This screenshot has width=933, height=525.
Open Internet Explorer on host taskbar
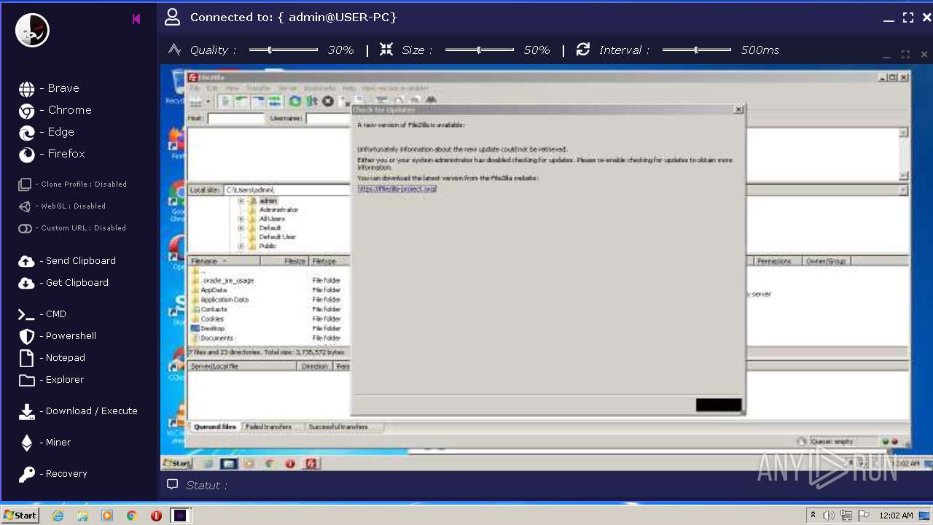(x=58, y=516)
